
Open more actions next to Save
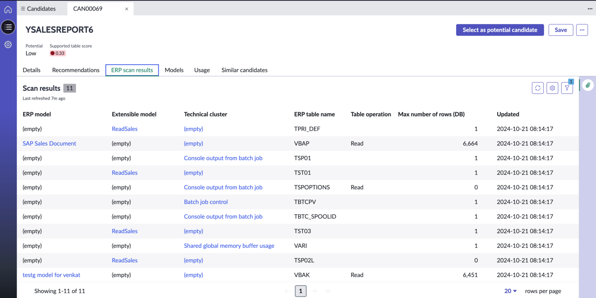[582, 30]
